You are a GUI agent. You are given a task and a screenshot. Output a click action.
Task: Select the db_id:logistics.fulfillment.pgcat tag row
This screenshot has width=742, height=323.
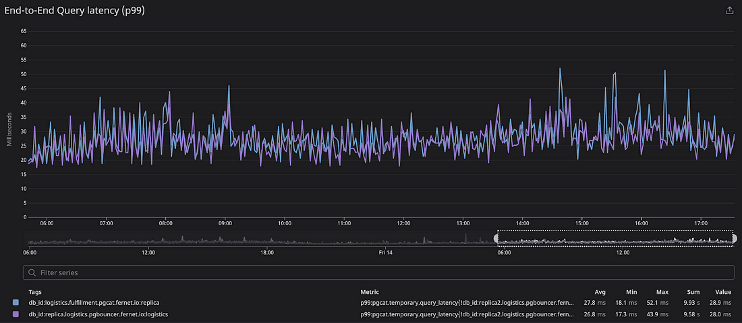click(x=94, y=303)
